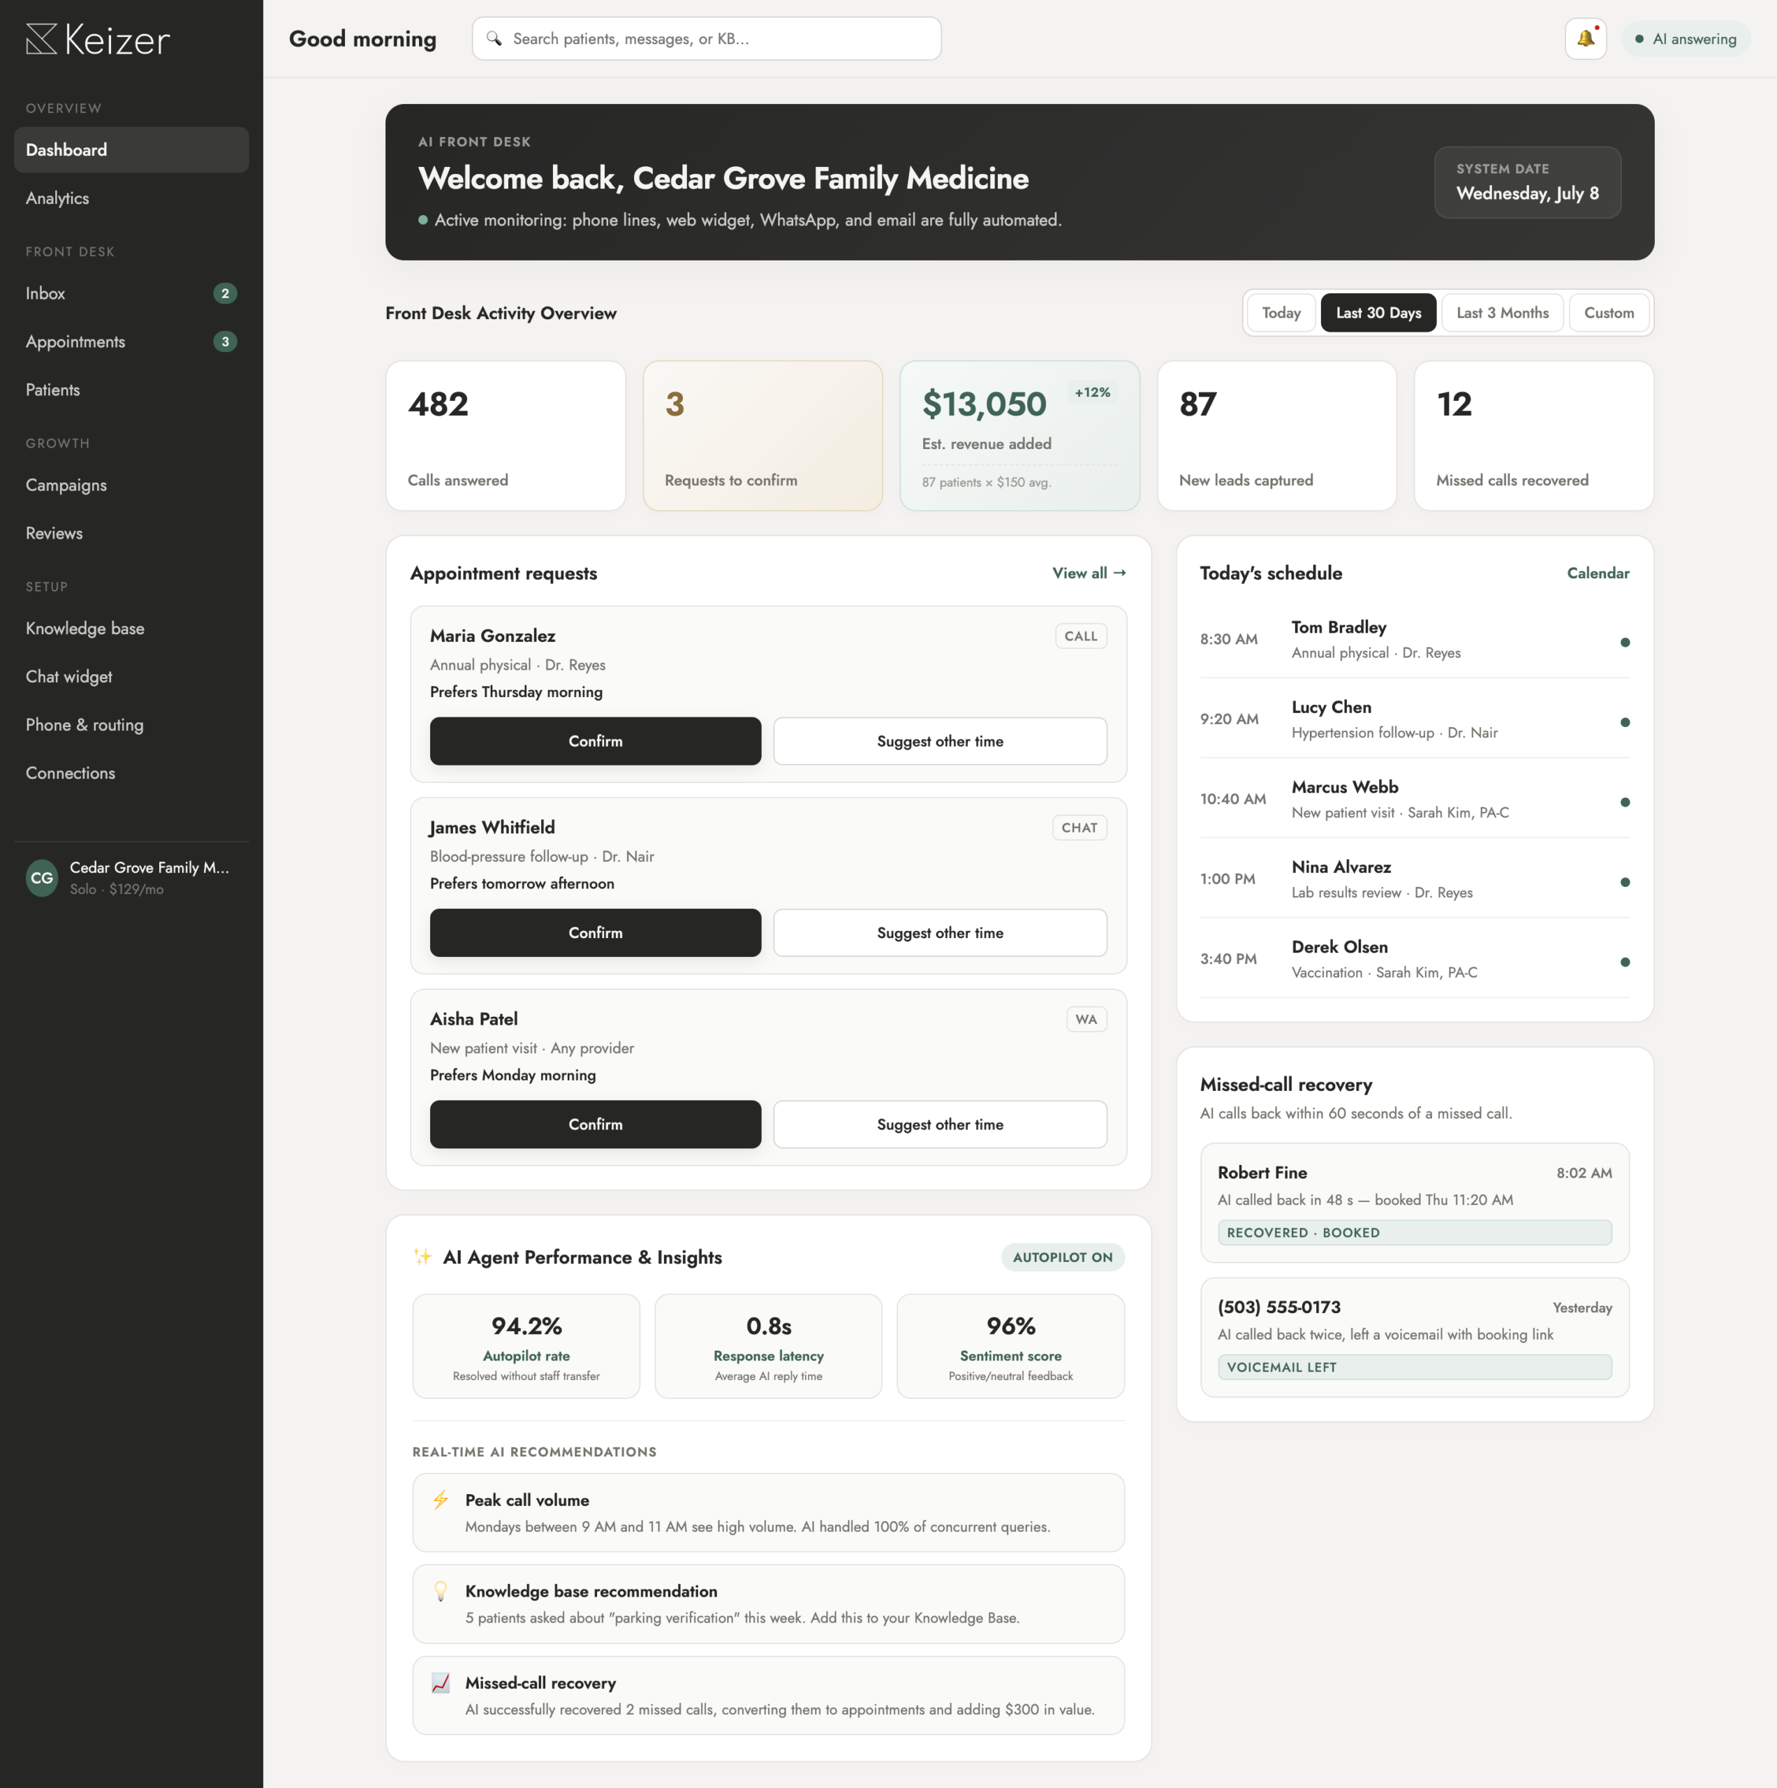Confirm James Whitfield's appointment request
This screenshot has height=1788, width=1777.
coord(596,933)
